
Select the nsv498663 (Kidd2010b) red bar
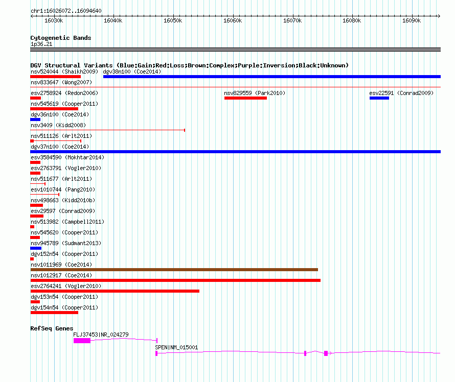[37, 205]
